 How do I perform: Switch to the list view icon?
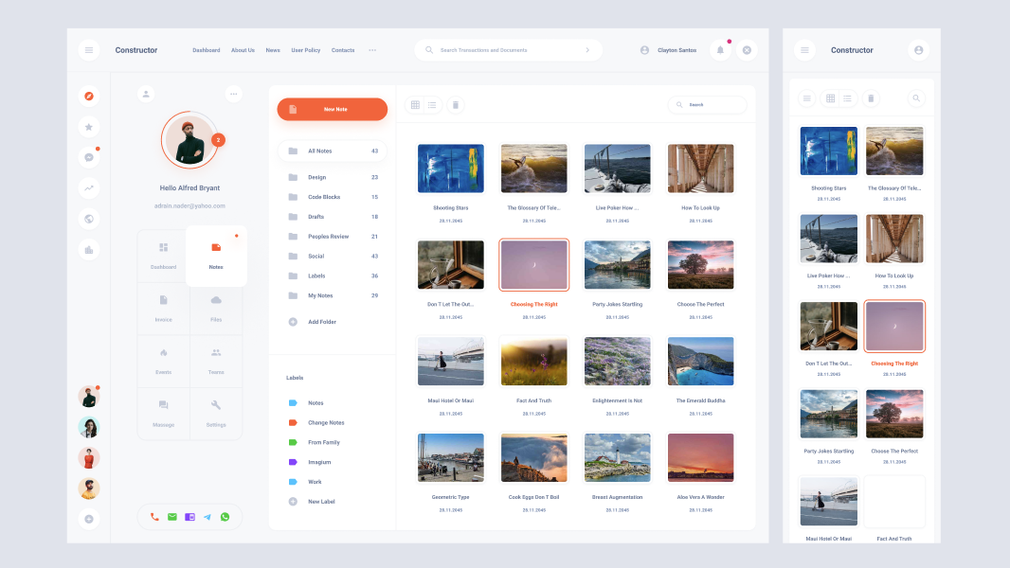pos(433,105)
